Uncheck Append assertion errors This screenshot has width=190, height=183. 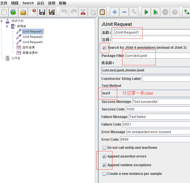pyautogui.click(x=104, y=156)
